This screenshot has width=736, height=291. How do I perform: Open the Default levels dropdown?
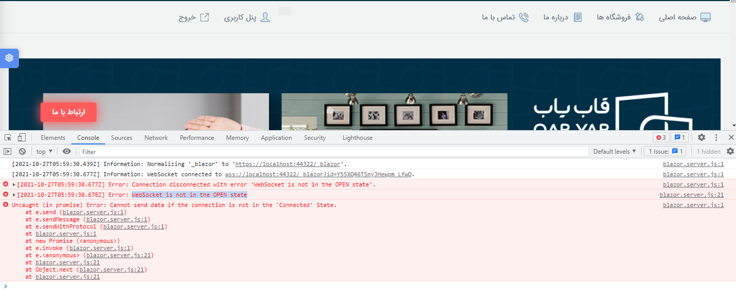[x=614, y=152]
